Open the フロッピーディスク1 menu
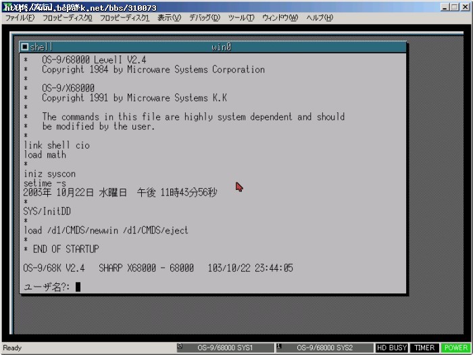The height and width of the screenshot is (355, 473). coord(124,18)
